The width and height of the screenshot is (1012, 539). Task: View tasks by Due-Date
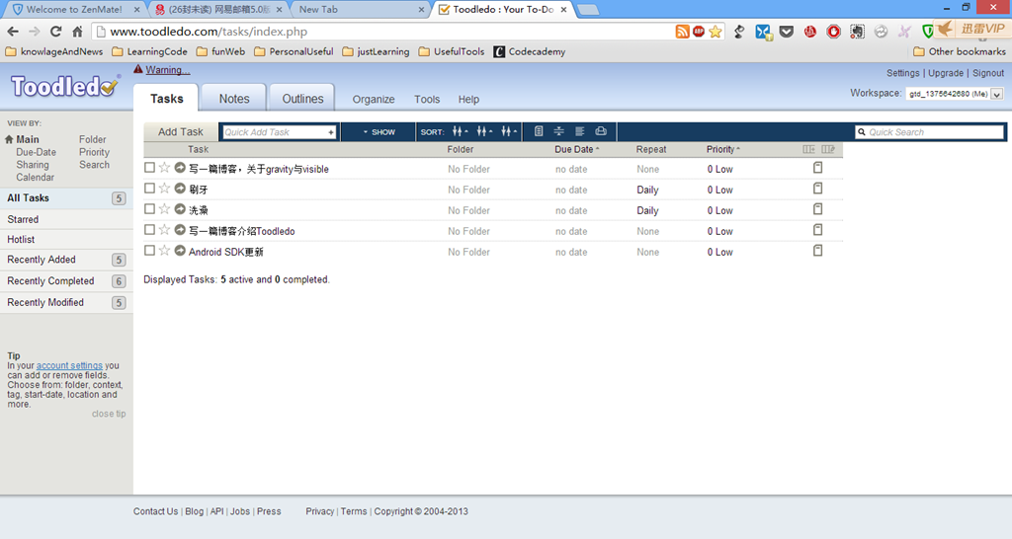click(37, 152)
